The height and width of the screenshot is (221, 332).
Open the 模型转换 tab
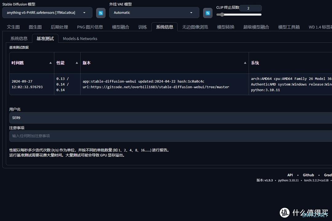(226, 27)
